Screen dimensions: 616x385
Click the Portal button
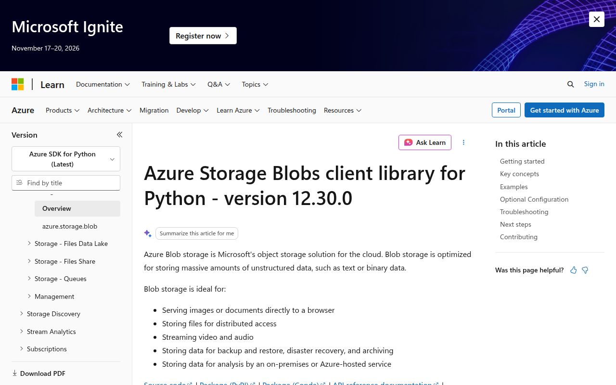(x=506, y=110)
